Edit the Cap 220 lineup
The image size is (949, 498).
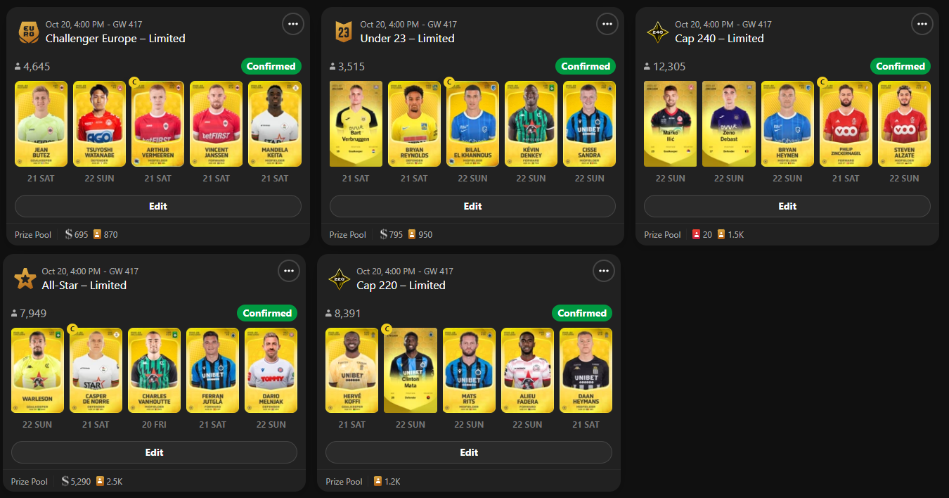coord(469,452)
